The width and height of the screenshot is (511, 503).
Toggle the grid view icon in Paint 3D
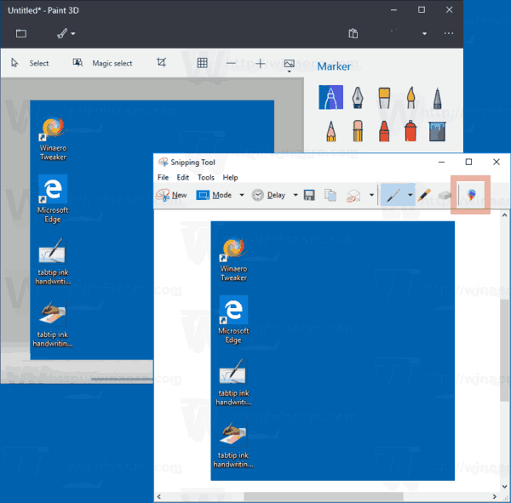[x=202, y=62]
